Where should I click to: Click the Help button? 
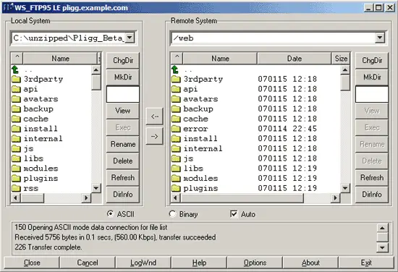199,263
